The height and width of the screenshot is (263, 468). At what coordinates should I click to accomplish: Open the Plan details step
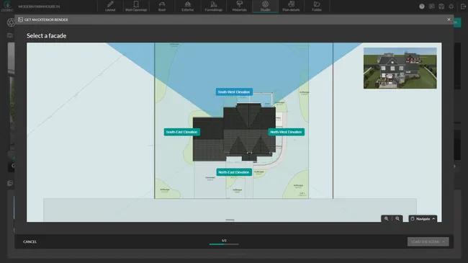coord(291,6)
